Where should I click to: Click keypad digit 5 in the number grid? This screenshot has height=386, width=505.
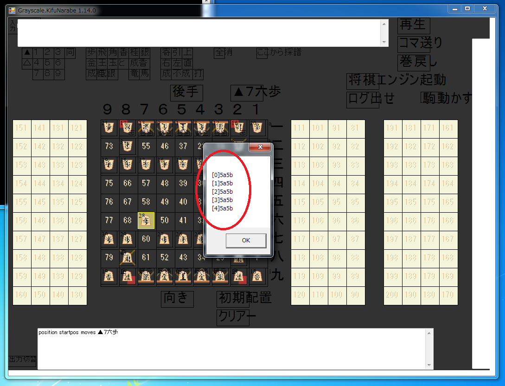click(x=47, y=63)
